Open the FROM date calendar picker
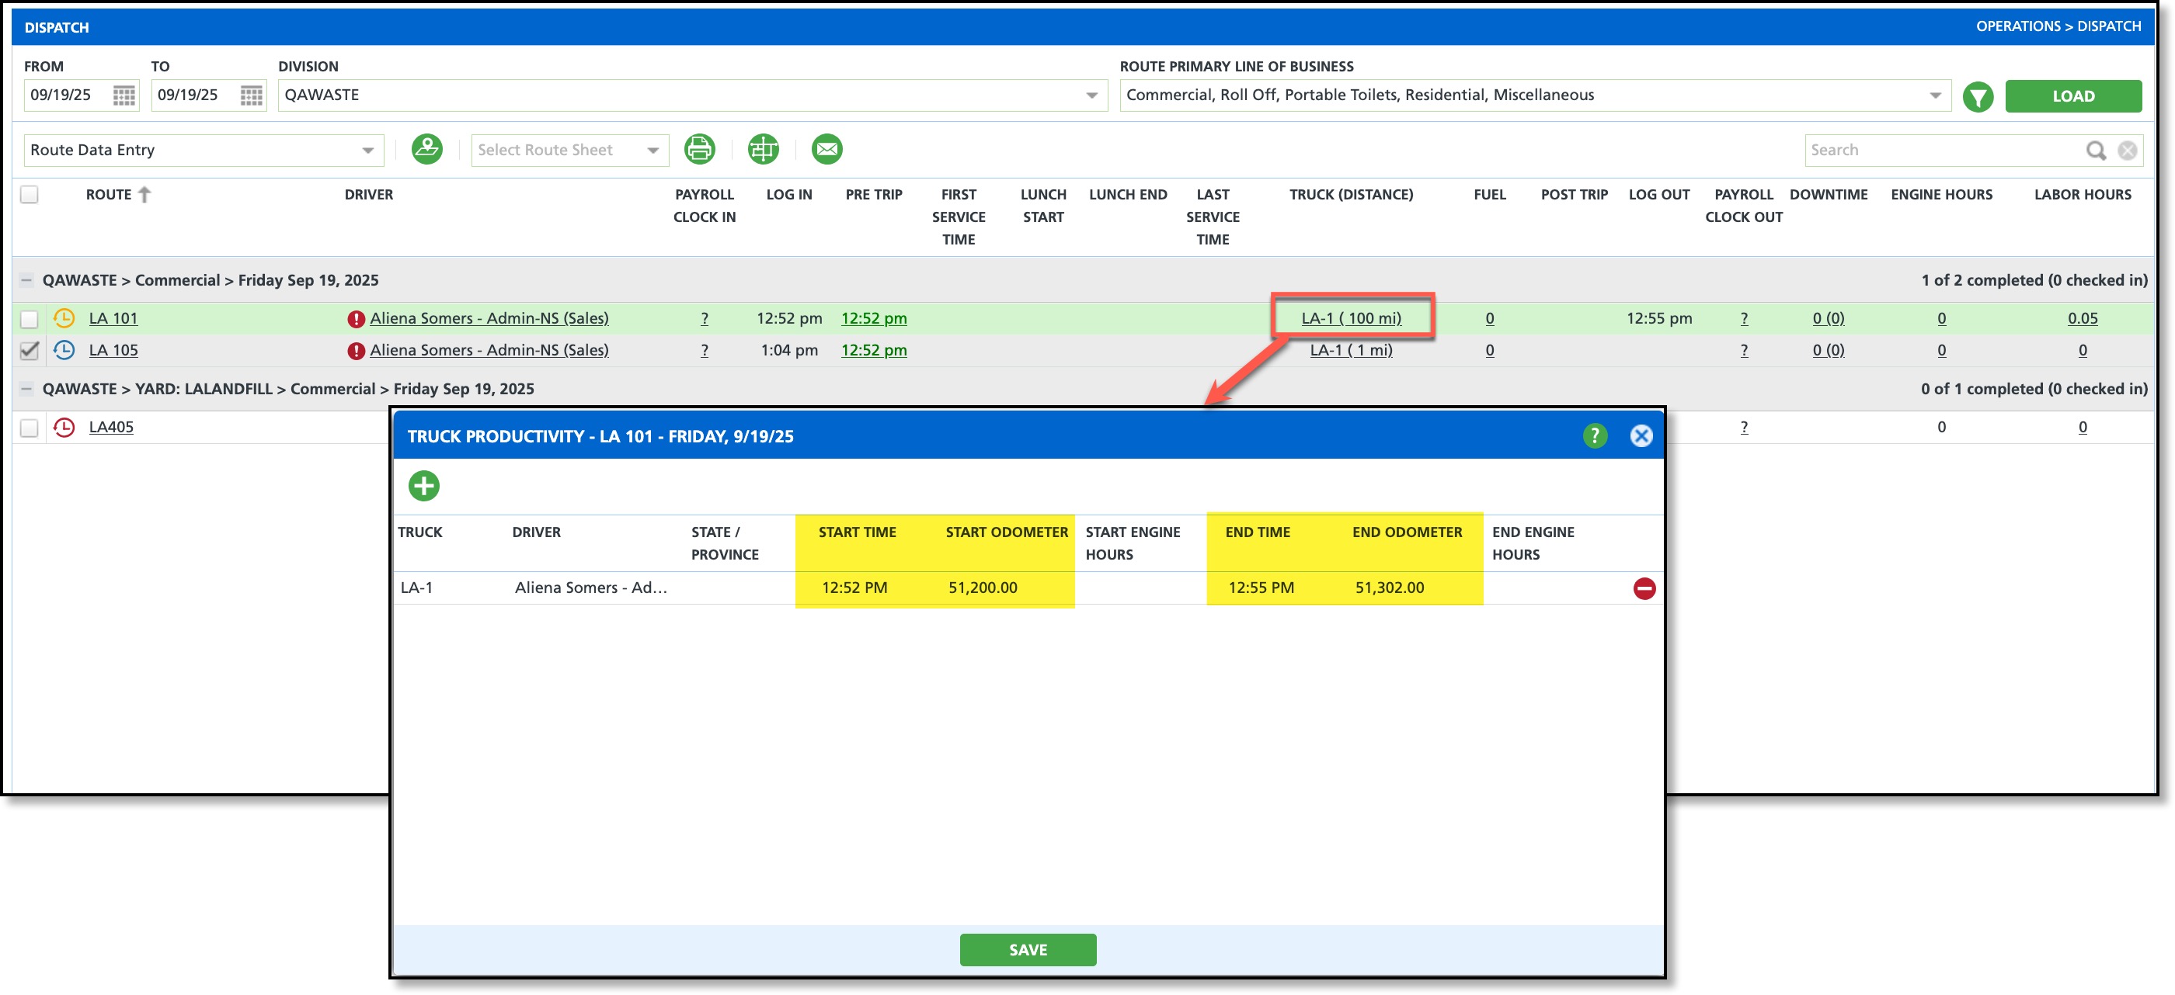 124,95
